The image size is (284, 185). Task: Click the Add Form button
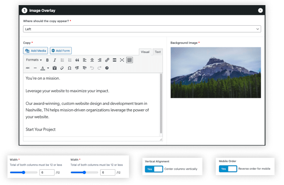61,50
